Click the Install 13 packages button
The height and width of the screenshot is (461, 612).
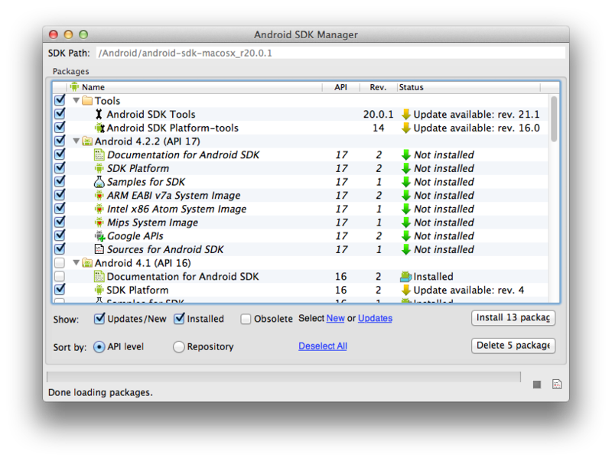(x=513, y=317)
